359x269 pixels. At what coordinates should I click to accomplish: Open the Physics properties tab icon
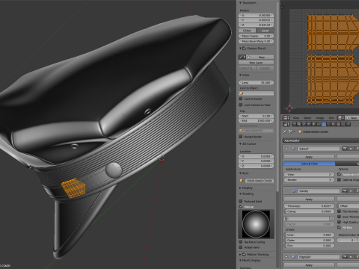pyautogui.click(x=349, y=124)
